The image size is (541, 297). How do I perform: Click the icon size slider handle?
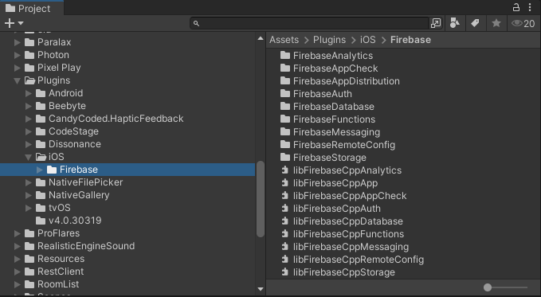[488, 287]
